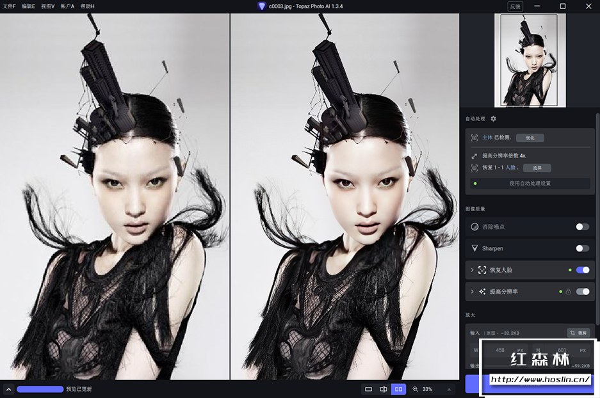Select single view layout icon
600x398 pixels.
click(368, 389)
